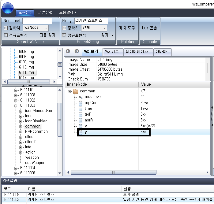Image resolution: width=214 pixels, height=204 pixels.
Task: Select the info node
Action: point(28,147)
